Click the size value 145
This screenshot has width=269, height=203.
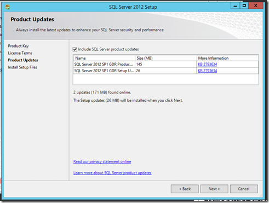(x=139, y=64)
